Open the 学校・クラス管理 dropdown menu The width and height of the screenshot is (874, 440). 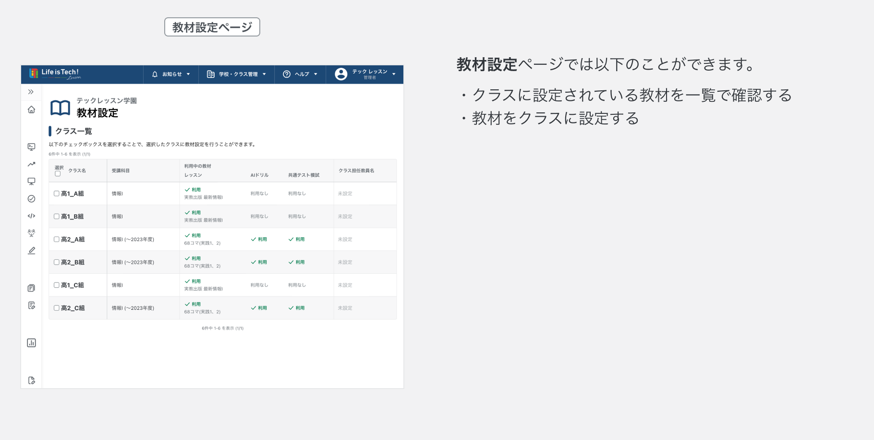236,74
